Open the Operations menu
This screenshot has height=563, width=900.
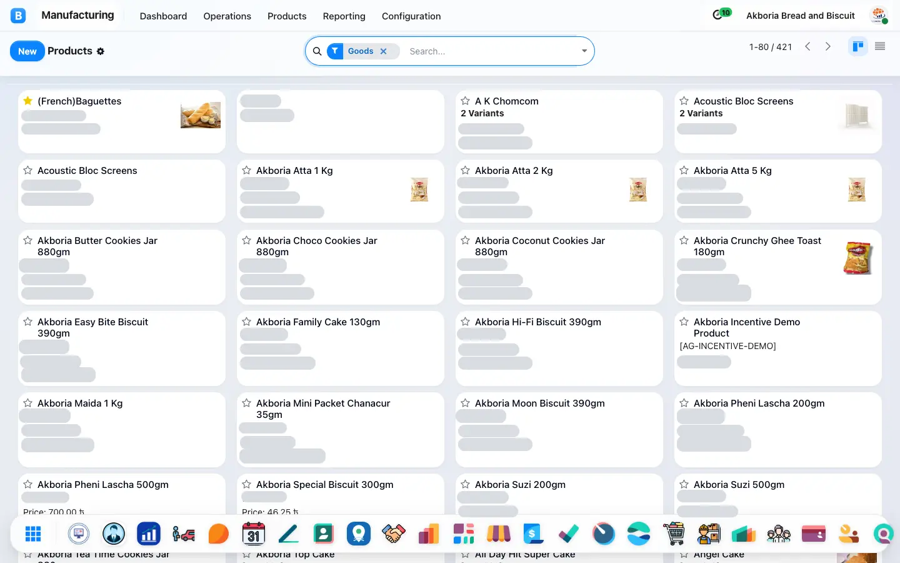[x=227, y=16]
